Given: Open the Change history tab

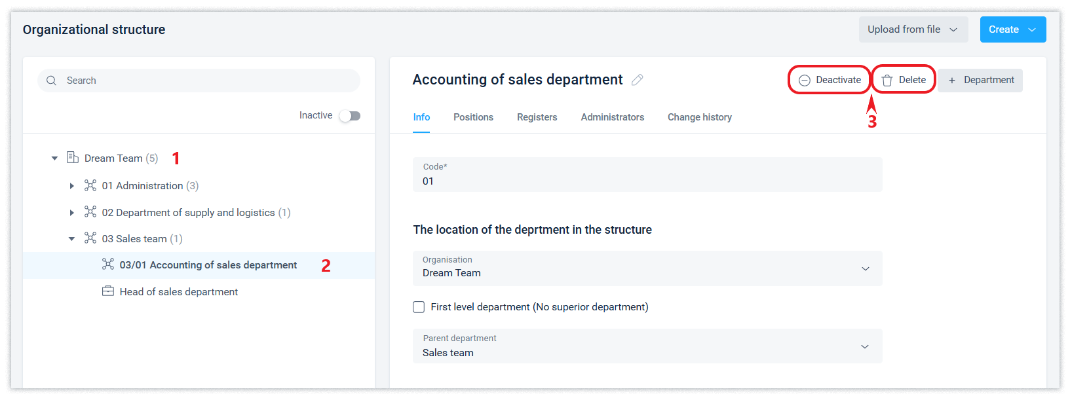Looking at the screenshot, I should [x=699, y=117].
